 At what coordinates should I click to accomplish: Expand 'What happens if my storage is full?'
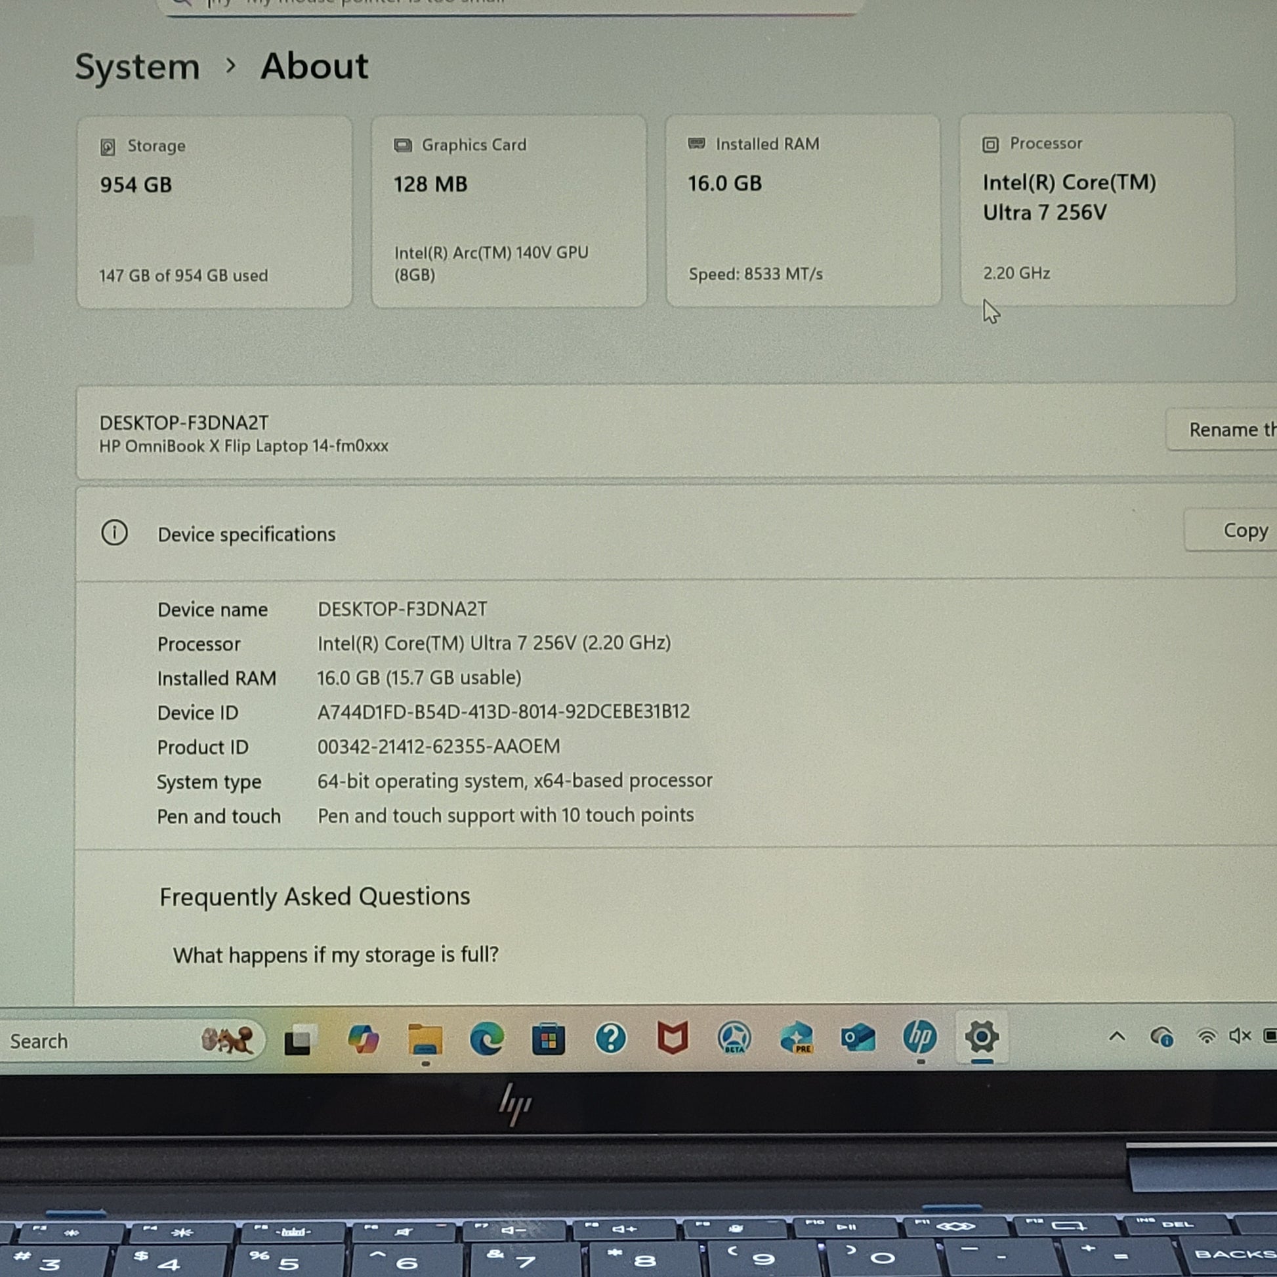pos(336,955)
